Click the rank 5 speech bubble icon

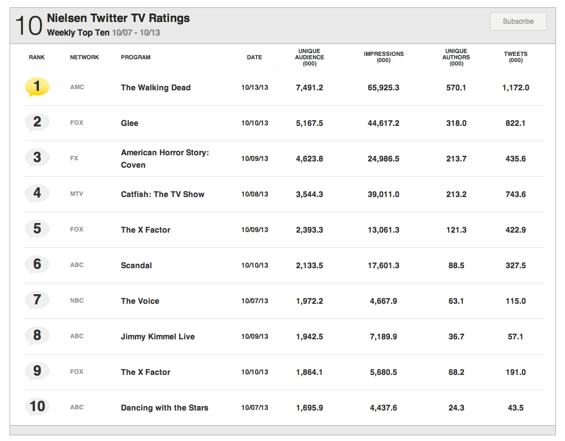[37, 229]
